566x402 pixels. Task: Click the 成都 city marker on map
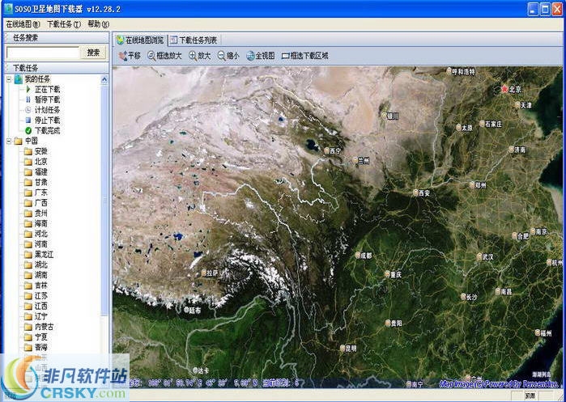[x=357, y=256]
